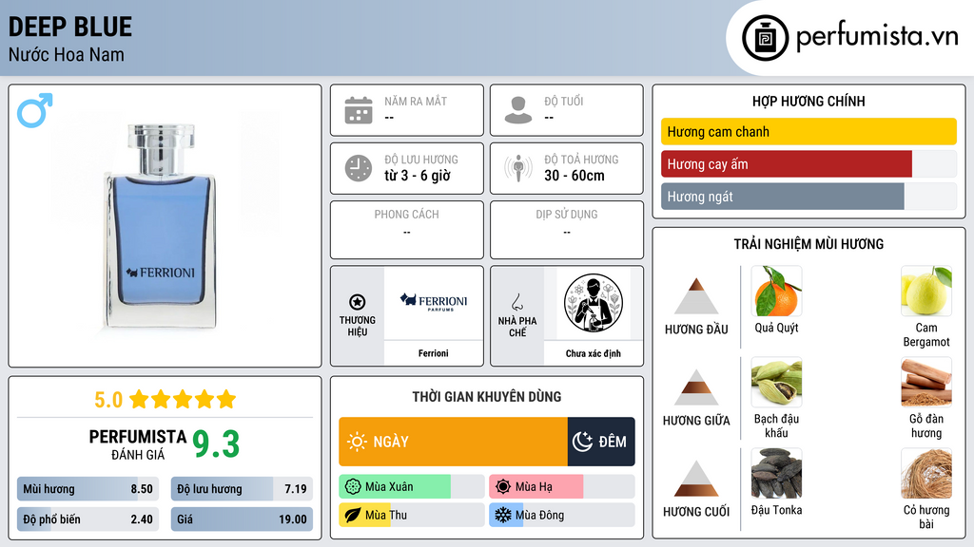
Task: Open the Cam Bergamot note image
Action: 926,292
